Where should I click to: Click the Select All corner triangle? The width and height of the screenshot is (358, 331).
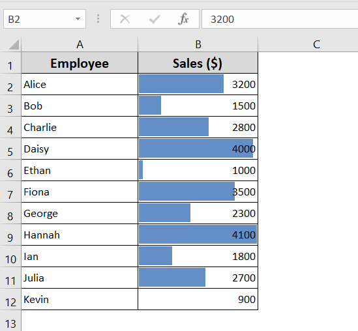[14, 44]
